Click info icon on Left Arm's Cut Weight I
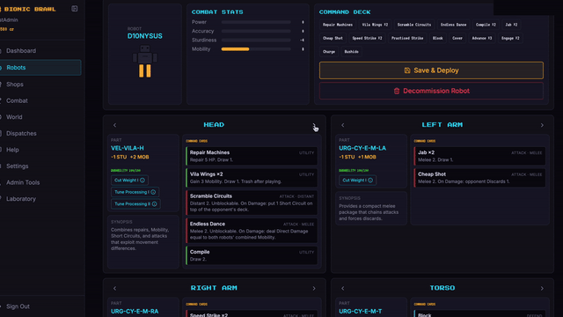The height and width of the screenshot is (317, 563). coord(370,180)
